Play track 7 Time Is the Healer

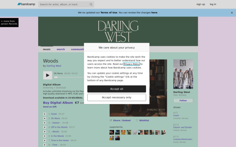[44, 140]
